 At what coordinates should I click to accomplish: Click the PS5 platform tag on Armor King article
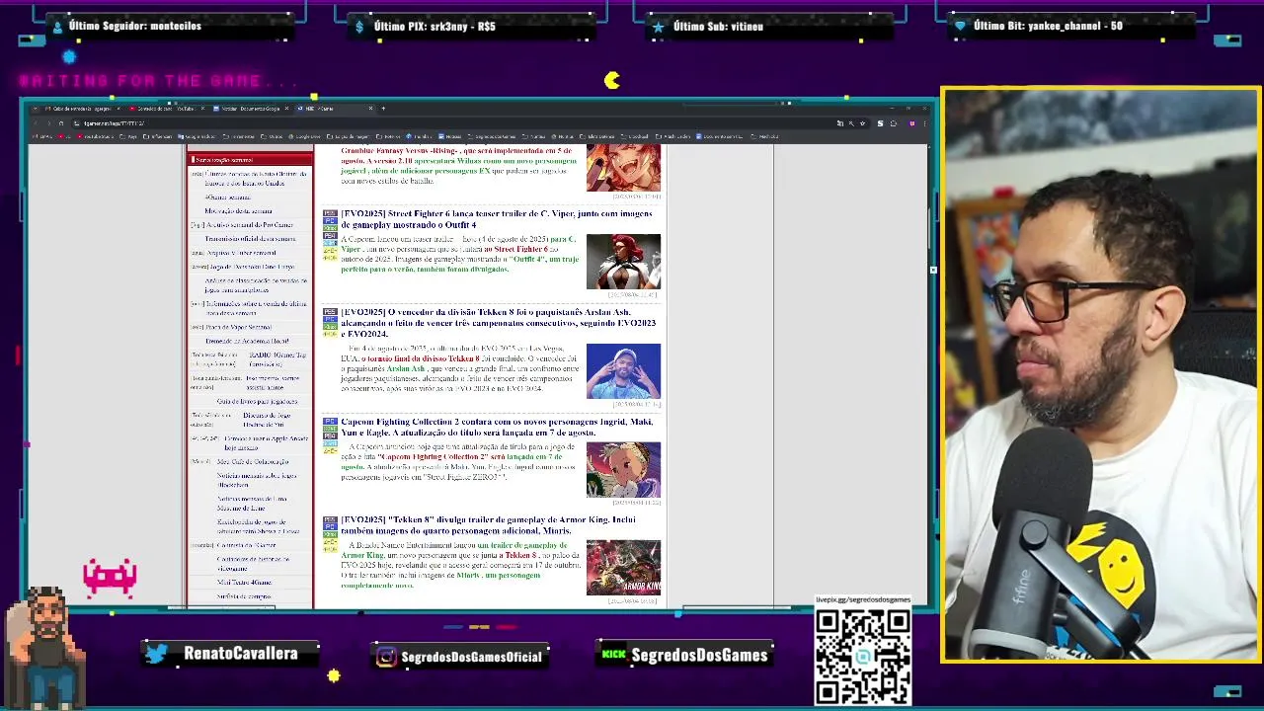coord(330,519)
